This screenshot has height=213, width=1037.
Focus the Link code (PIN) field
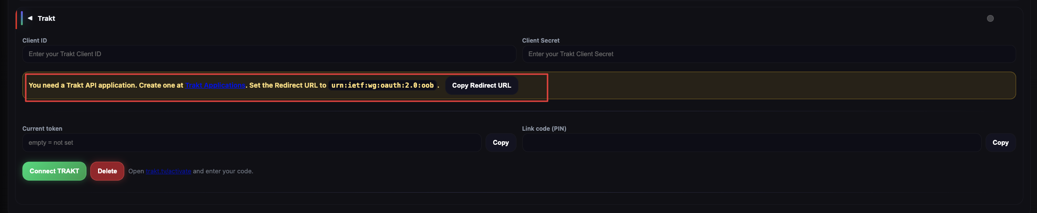[752, 142]
